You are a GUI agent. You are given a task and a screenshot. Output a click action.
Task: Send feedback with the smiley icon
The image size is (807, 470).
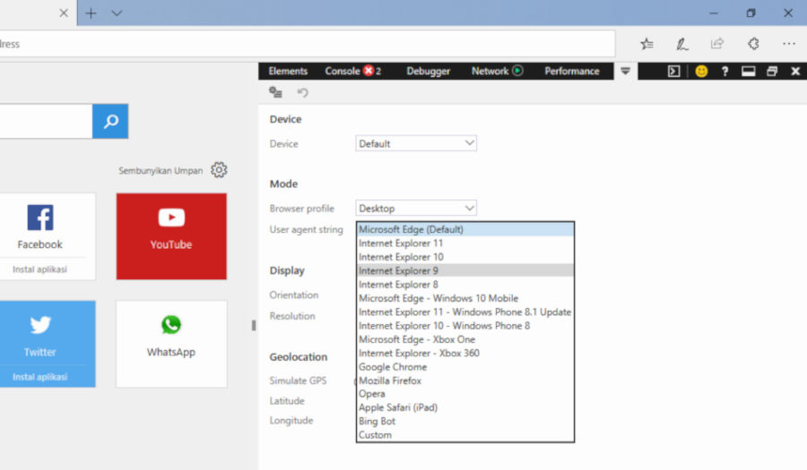tap(701, 71)
